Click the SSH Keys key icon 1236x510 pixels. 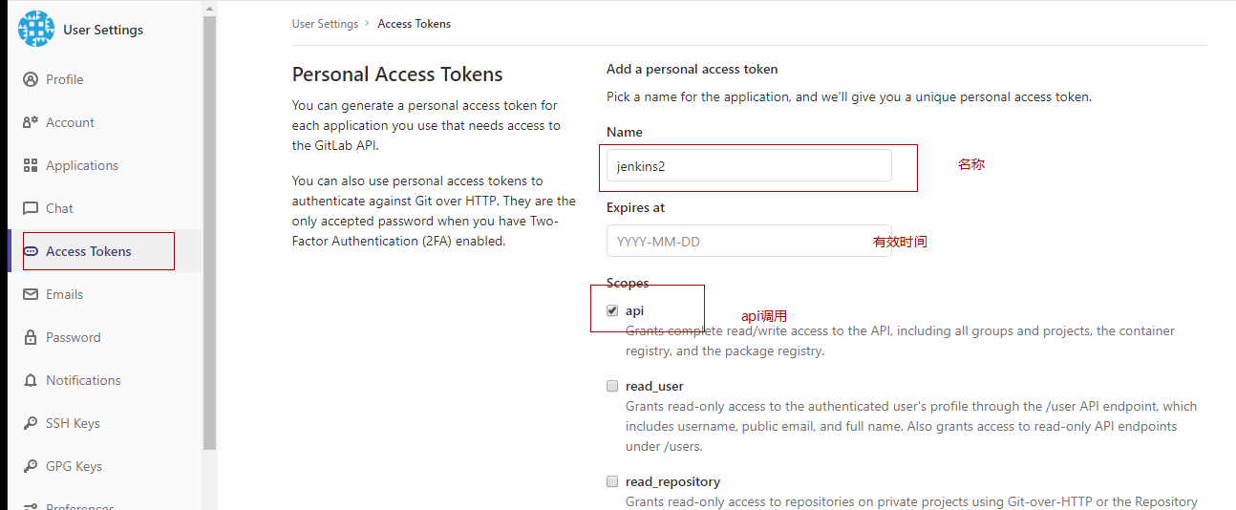(31, 423)
